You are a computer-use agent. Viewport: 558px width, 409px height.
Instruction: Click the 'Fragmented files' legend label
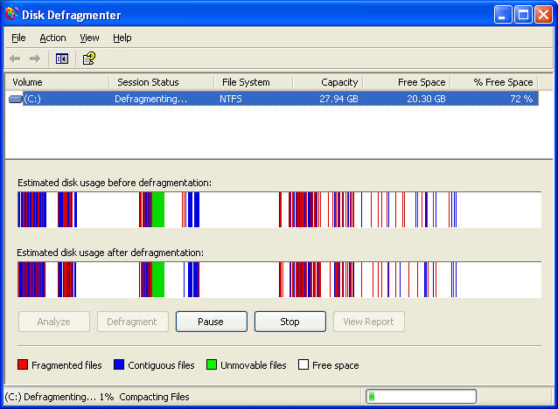point(66,365)
